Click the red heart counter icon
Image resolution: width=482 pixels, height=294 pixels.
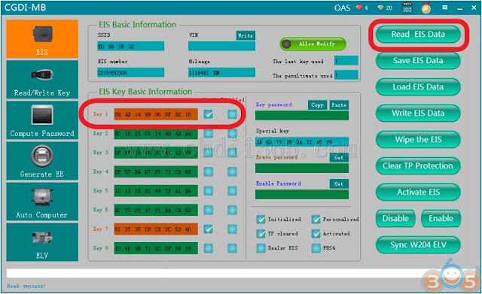[x=359, y=8]
